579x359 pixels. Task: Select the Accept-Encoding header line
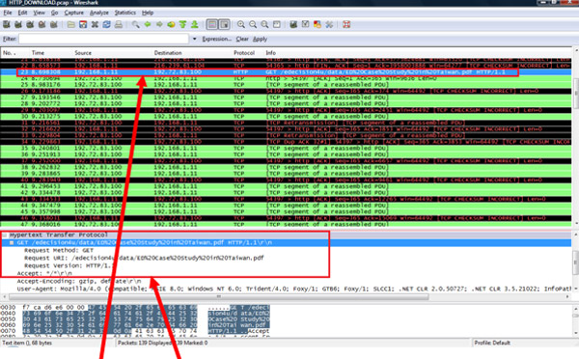(x=79, y=281)
